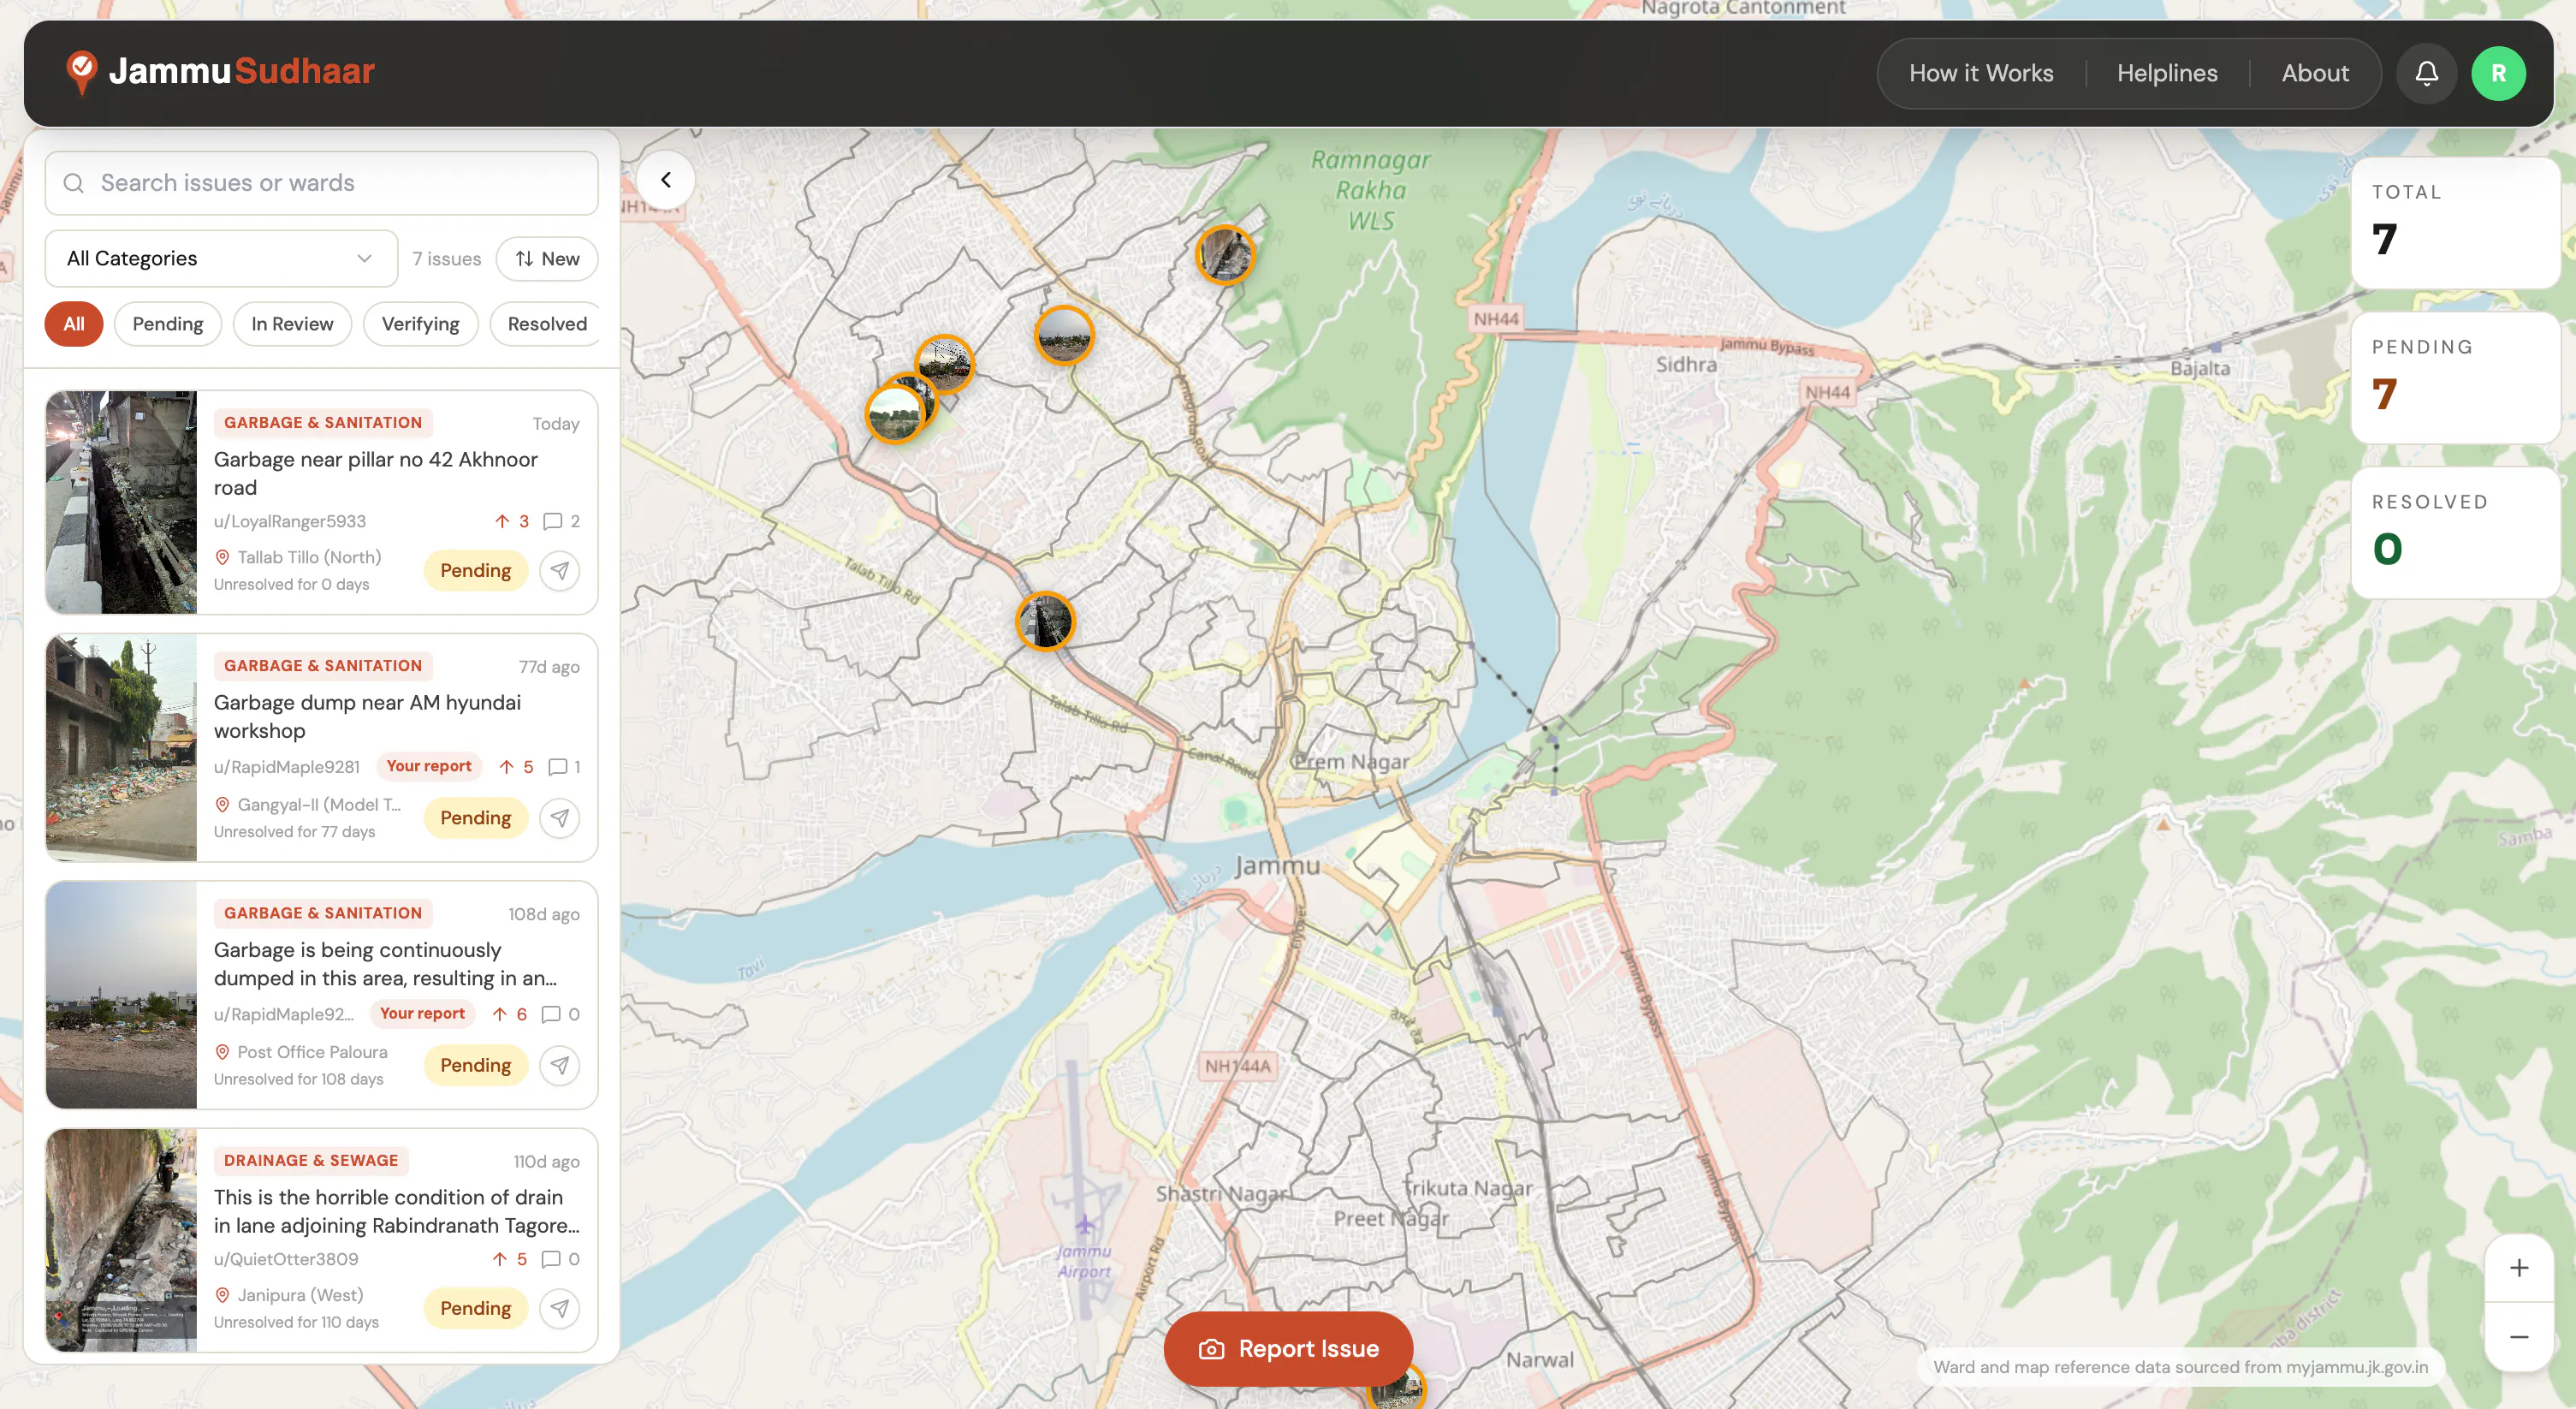
Task: Select the All filter chip
Action: pyautogui.click(x=74, y=324)
